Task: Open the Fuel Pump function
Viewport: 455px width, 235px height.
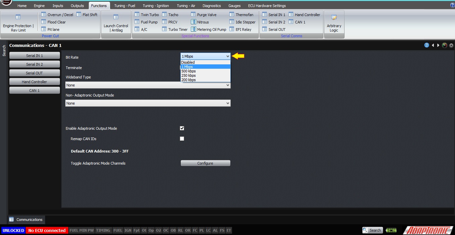Action: (146, 22)
